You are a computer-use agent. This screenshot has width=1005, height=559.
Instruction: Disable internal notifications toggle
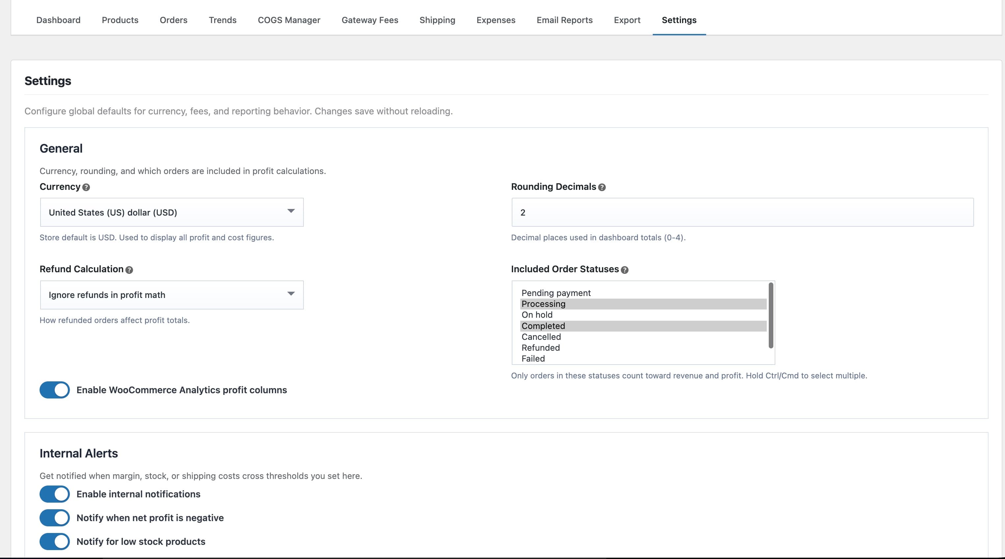pyautogui.click(x=55, y=494)
